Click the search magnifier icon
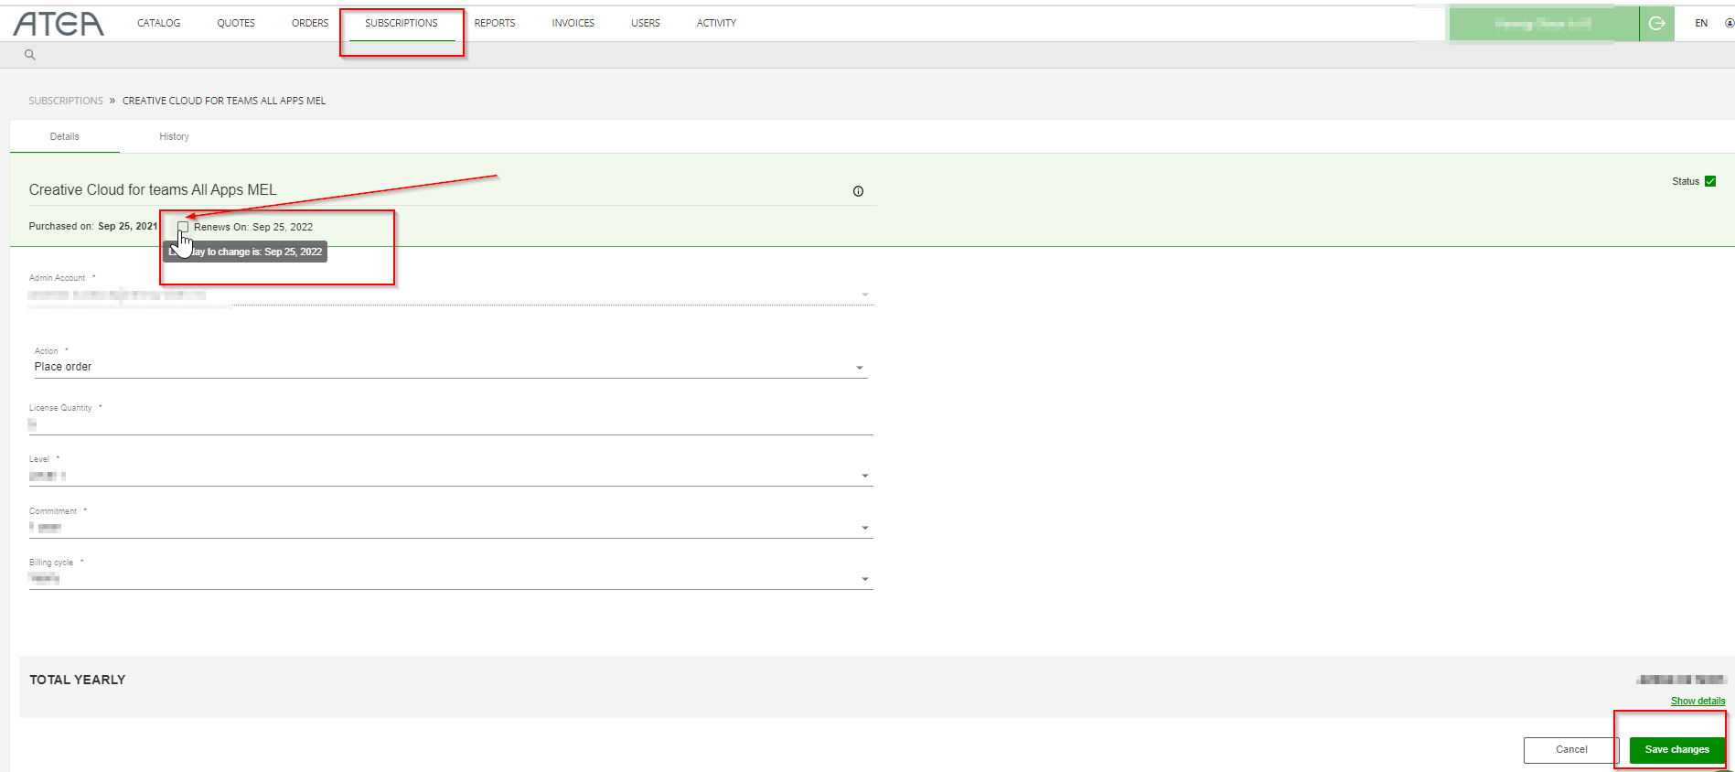The width and height of the screenshot is (1735, 772). 29,55
